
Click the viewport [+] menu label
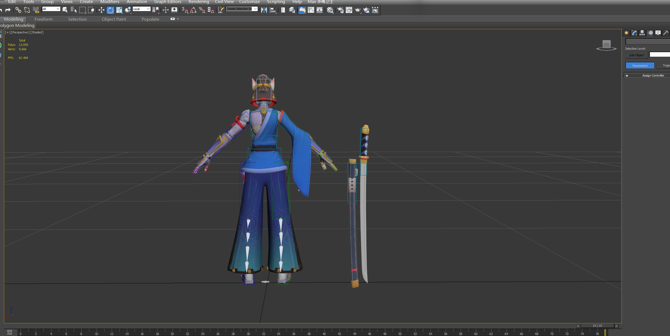coord(8,32)
